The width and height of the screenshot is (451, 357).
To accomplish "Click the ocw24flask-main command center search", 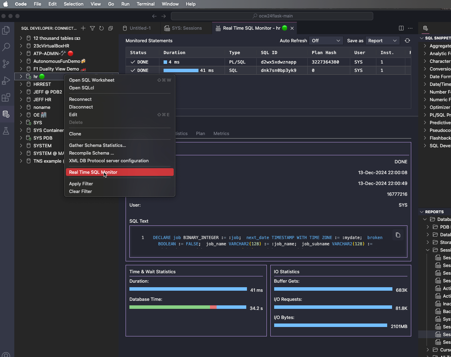I will pyautogui.click(x=272, y=16).
